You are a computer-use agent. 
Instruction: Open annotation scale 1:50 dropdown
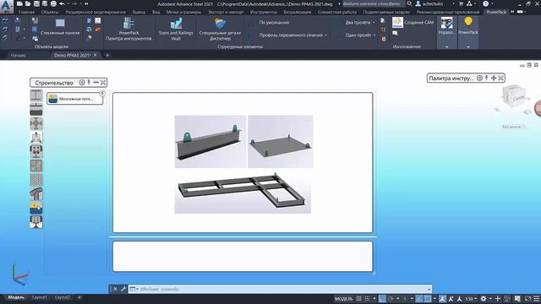click(471, 298)
